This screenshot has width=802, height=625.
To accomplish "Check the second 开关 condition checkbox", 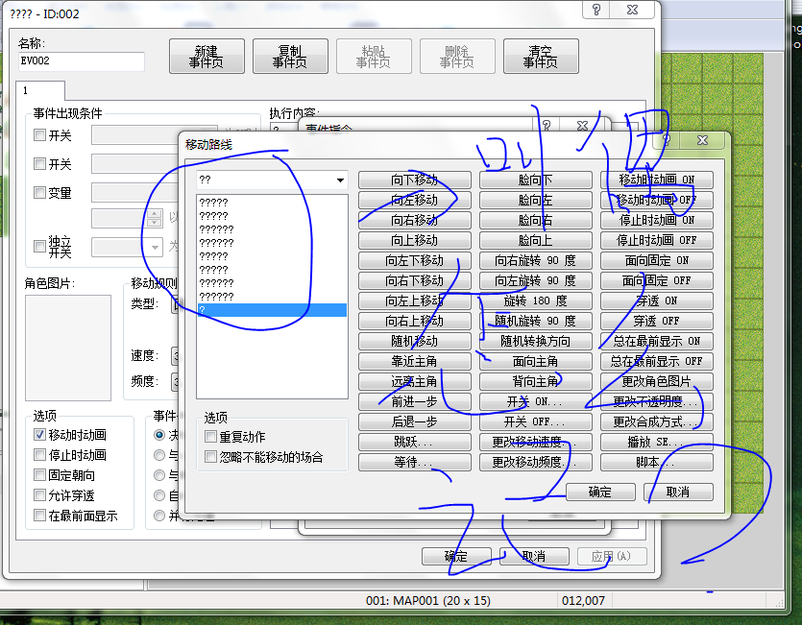I will pyautogui.click(x=39, y=163).
